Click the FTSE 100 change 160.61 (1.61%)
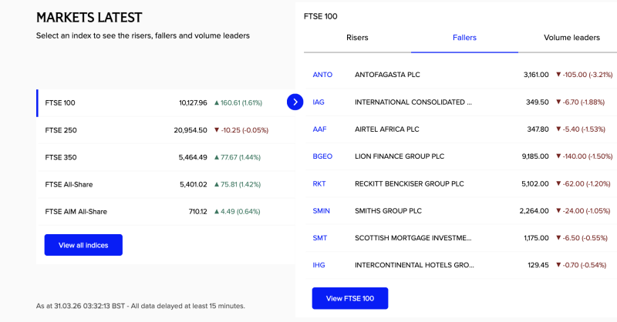617x322 pixels. pos(238,103)
